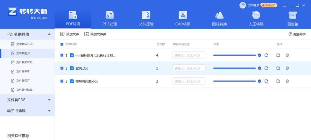Select 文件转EXCEL in the sidebar
This screenshot has height=140, width=311.
[x=24, y=62]
